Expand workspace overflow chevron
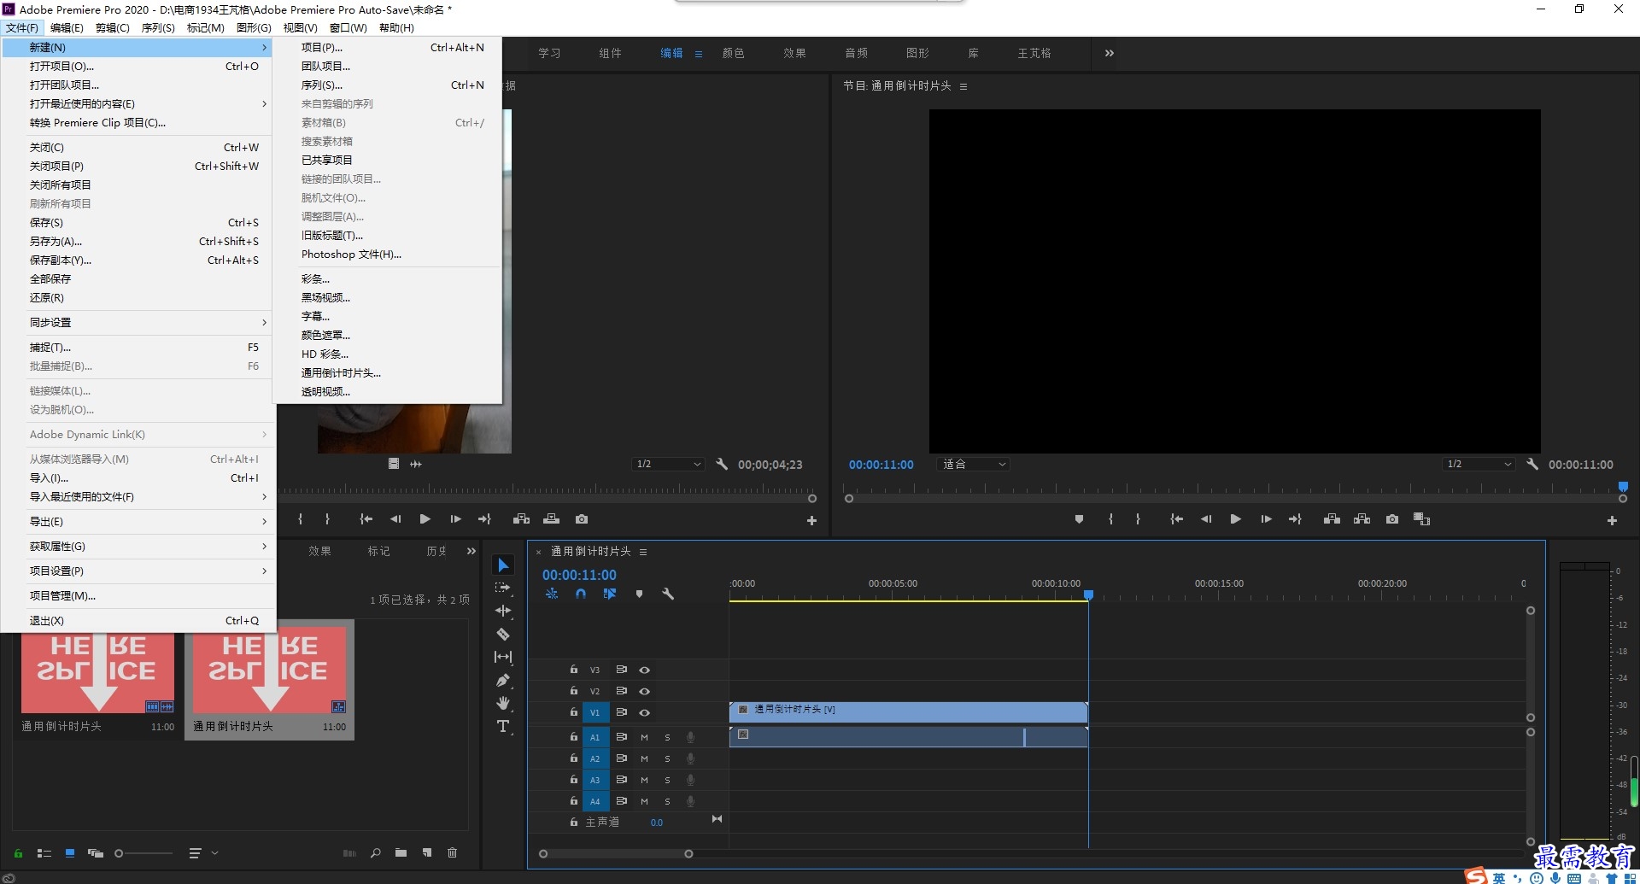Viewport: 1640px width, 884px height. [1109, 53]
